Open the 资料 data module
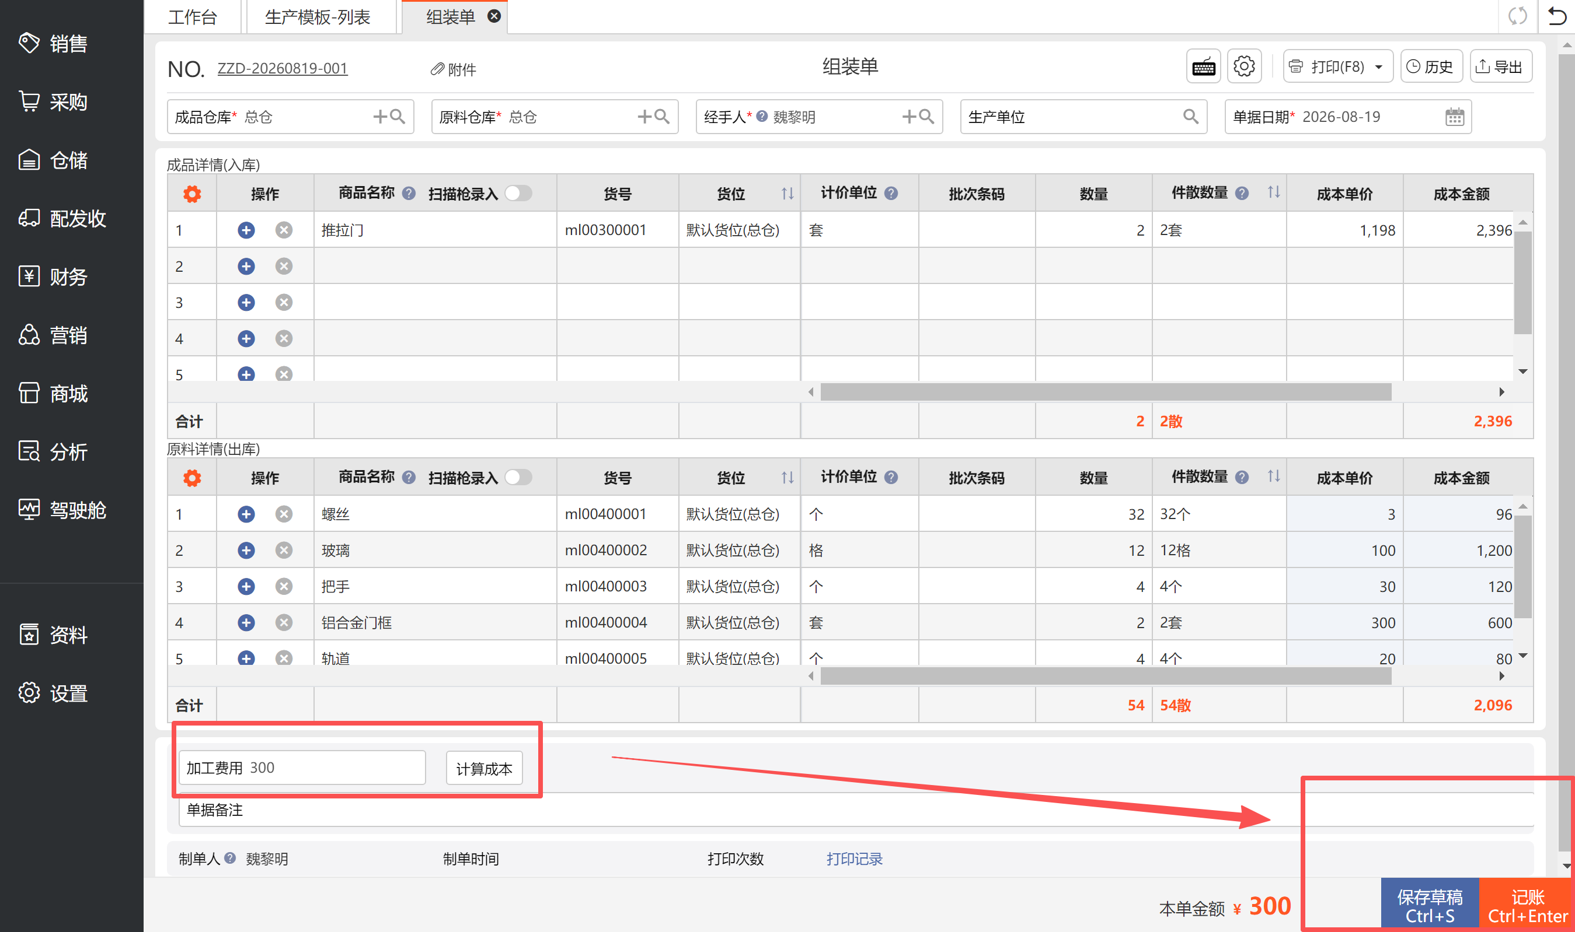The width and height of the screenshot is (1575, 932). 53,635
